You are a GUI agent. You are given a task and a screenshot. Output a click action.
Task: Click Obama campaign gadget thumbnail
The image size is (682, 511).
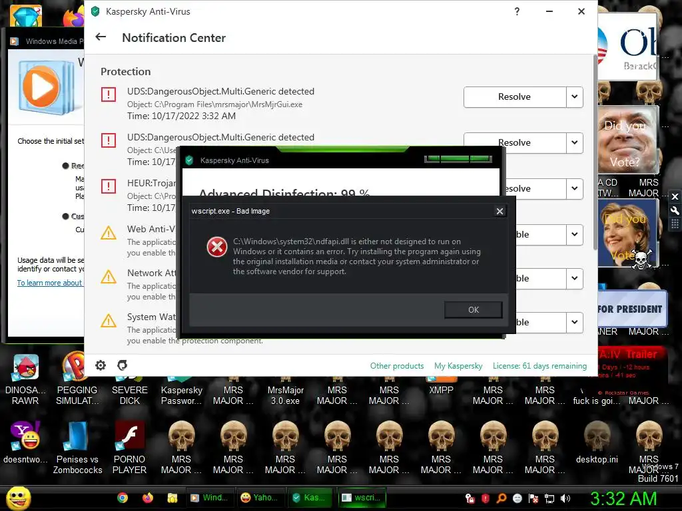click(627, 47)
